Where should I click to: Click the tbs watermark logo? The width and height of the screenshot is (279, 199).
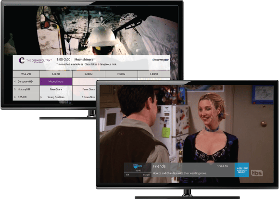click(257, 173)
